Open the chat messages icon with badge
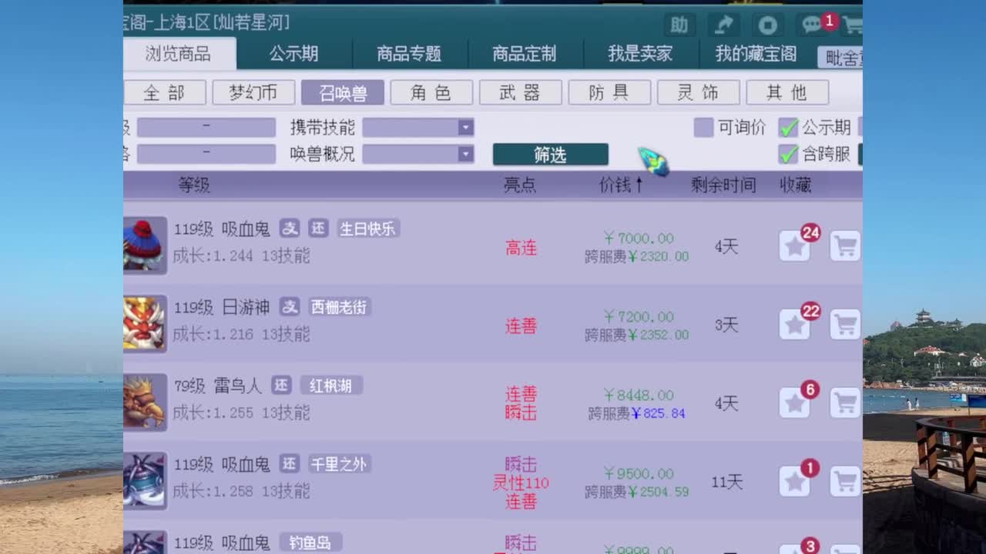 (813, 25)
